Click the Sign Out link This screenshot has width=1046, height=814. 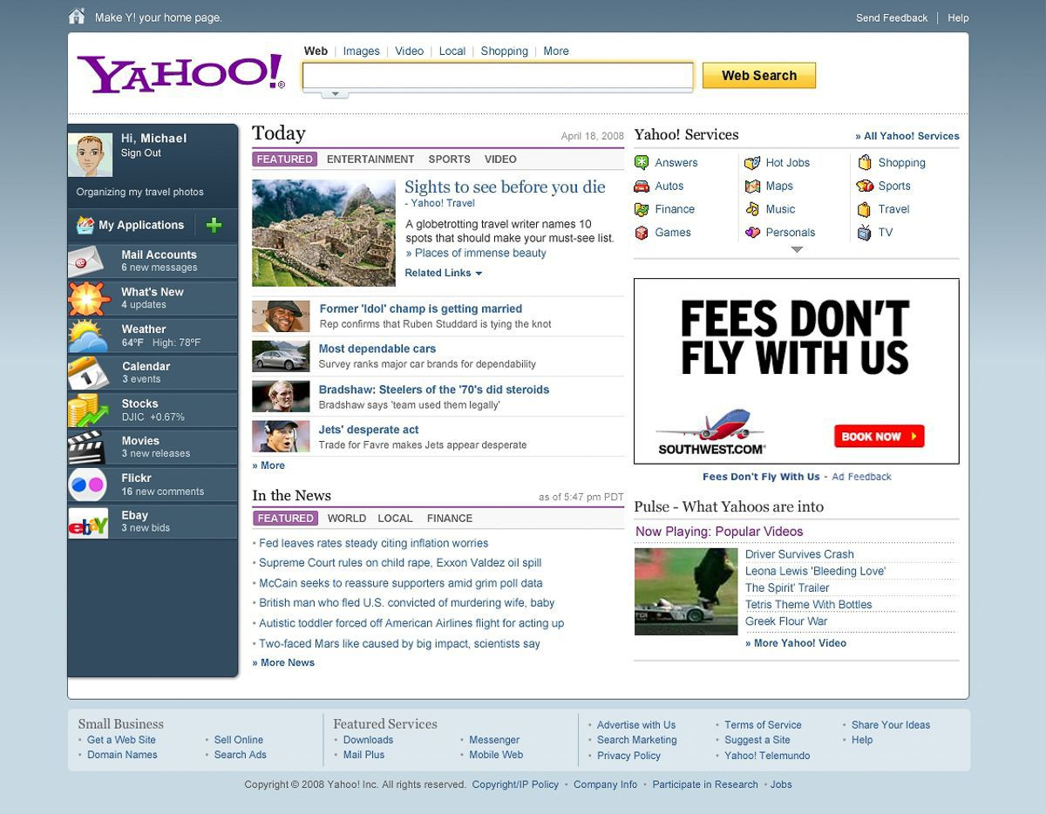click(141, 153)
